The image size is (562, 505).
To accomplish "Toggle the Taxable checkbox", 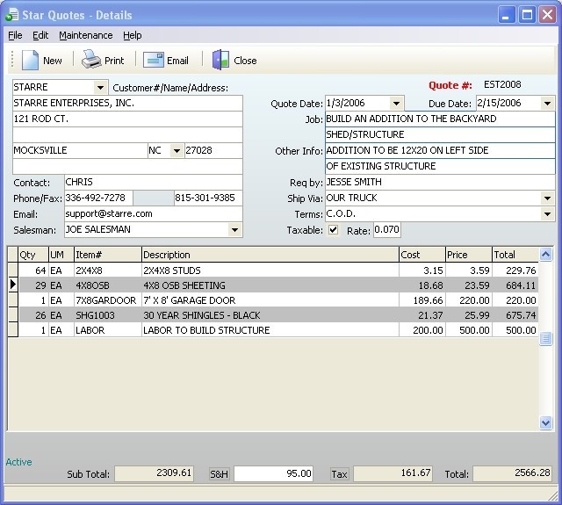I will (x=333, y=230).
